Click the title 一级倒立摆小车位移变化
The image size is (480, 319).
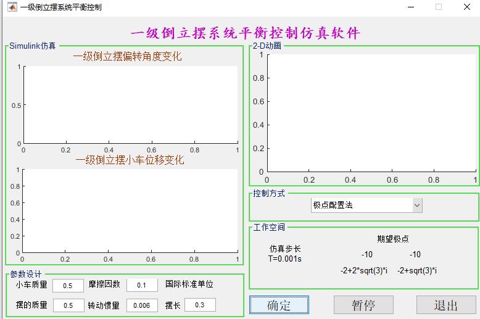[x=130, y=160]
